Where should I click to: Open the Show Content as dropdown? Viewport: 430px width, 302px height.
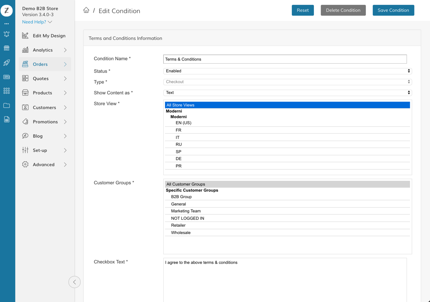(x=288, y=93)
